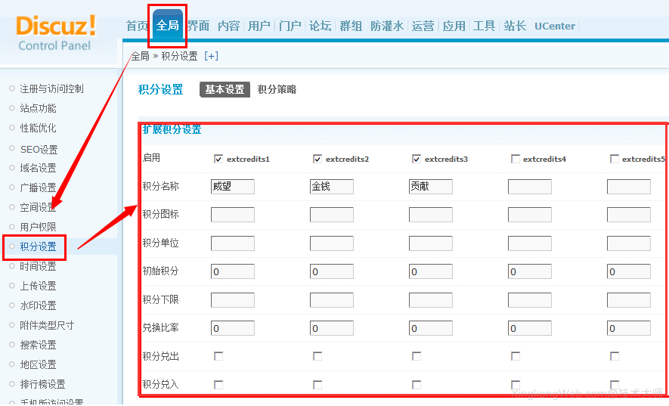Open the 用户 top menu
669x406 pixels.
click(259, 26)
